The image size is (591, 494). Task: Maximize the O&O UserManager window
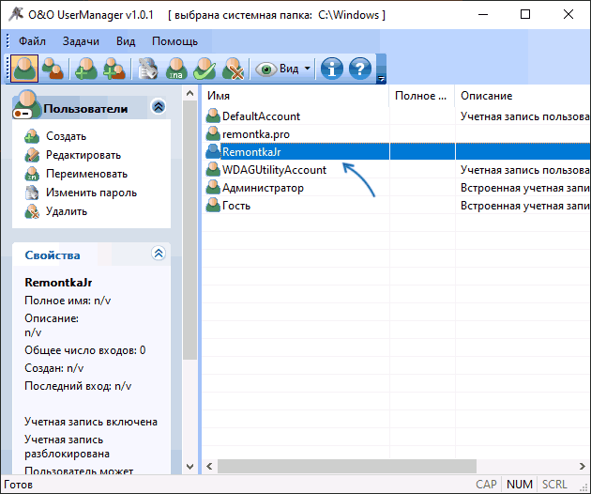pyautogui.click(x=525, y=14)
